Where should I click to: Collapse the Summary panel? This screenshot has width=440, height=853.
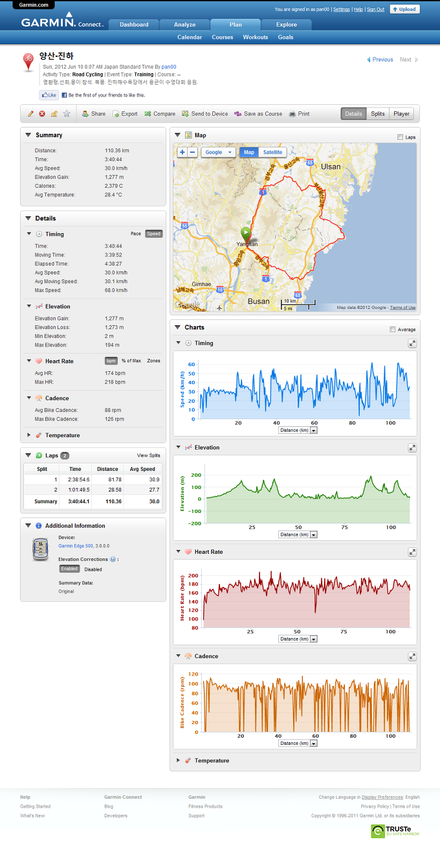(x=28, y=135)
